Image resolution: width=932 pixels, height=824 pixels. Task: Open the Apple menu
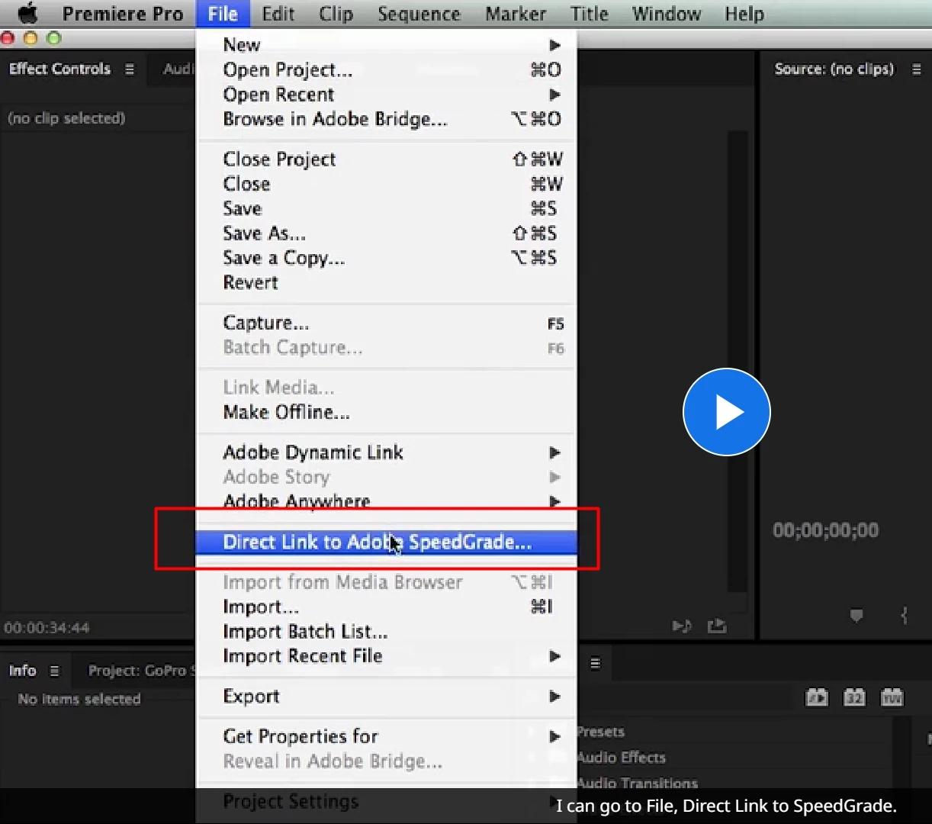tap(27, 14)
